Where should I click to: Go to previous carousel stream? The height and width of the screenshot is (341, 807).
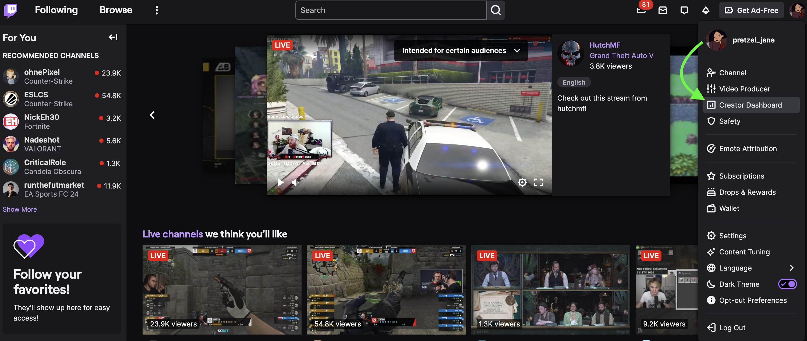tap(152, 115)
